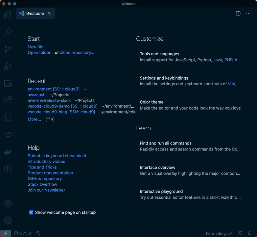This screenshot has width=257, height=237.
Task: Open recent environment [SSH: cloud9]
Action: pyautogui.click(x=54, y=89)
